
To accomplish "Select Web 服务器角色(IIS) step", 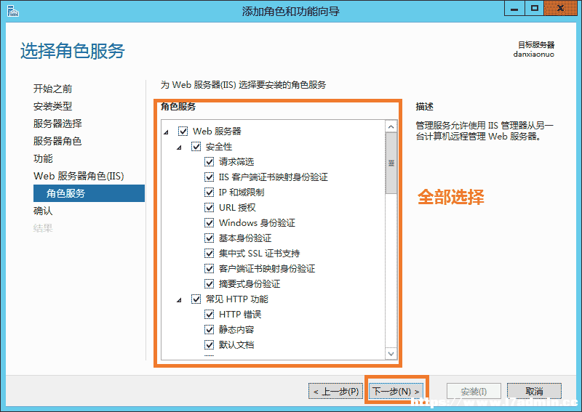I will (79, 176).
